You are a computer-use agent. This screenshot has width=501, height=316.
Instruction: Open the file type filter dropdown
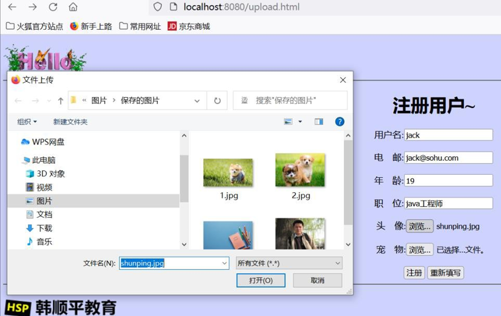(x=289, y=263)
